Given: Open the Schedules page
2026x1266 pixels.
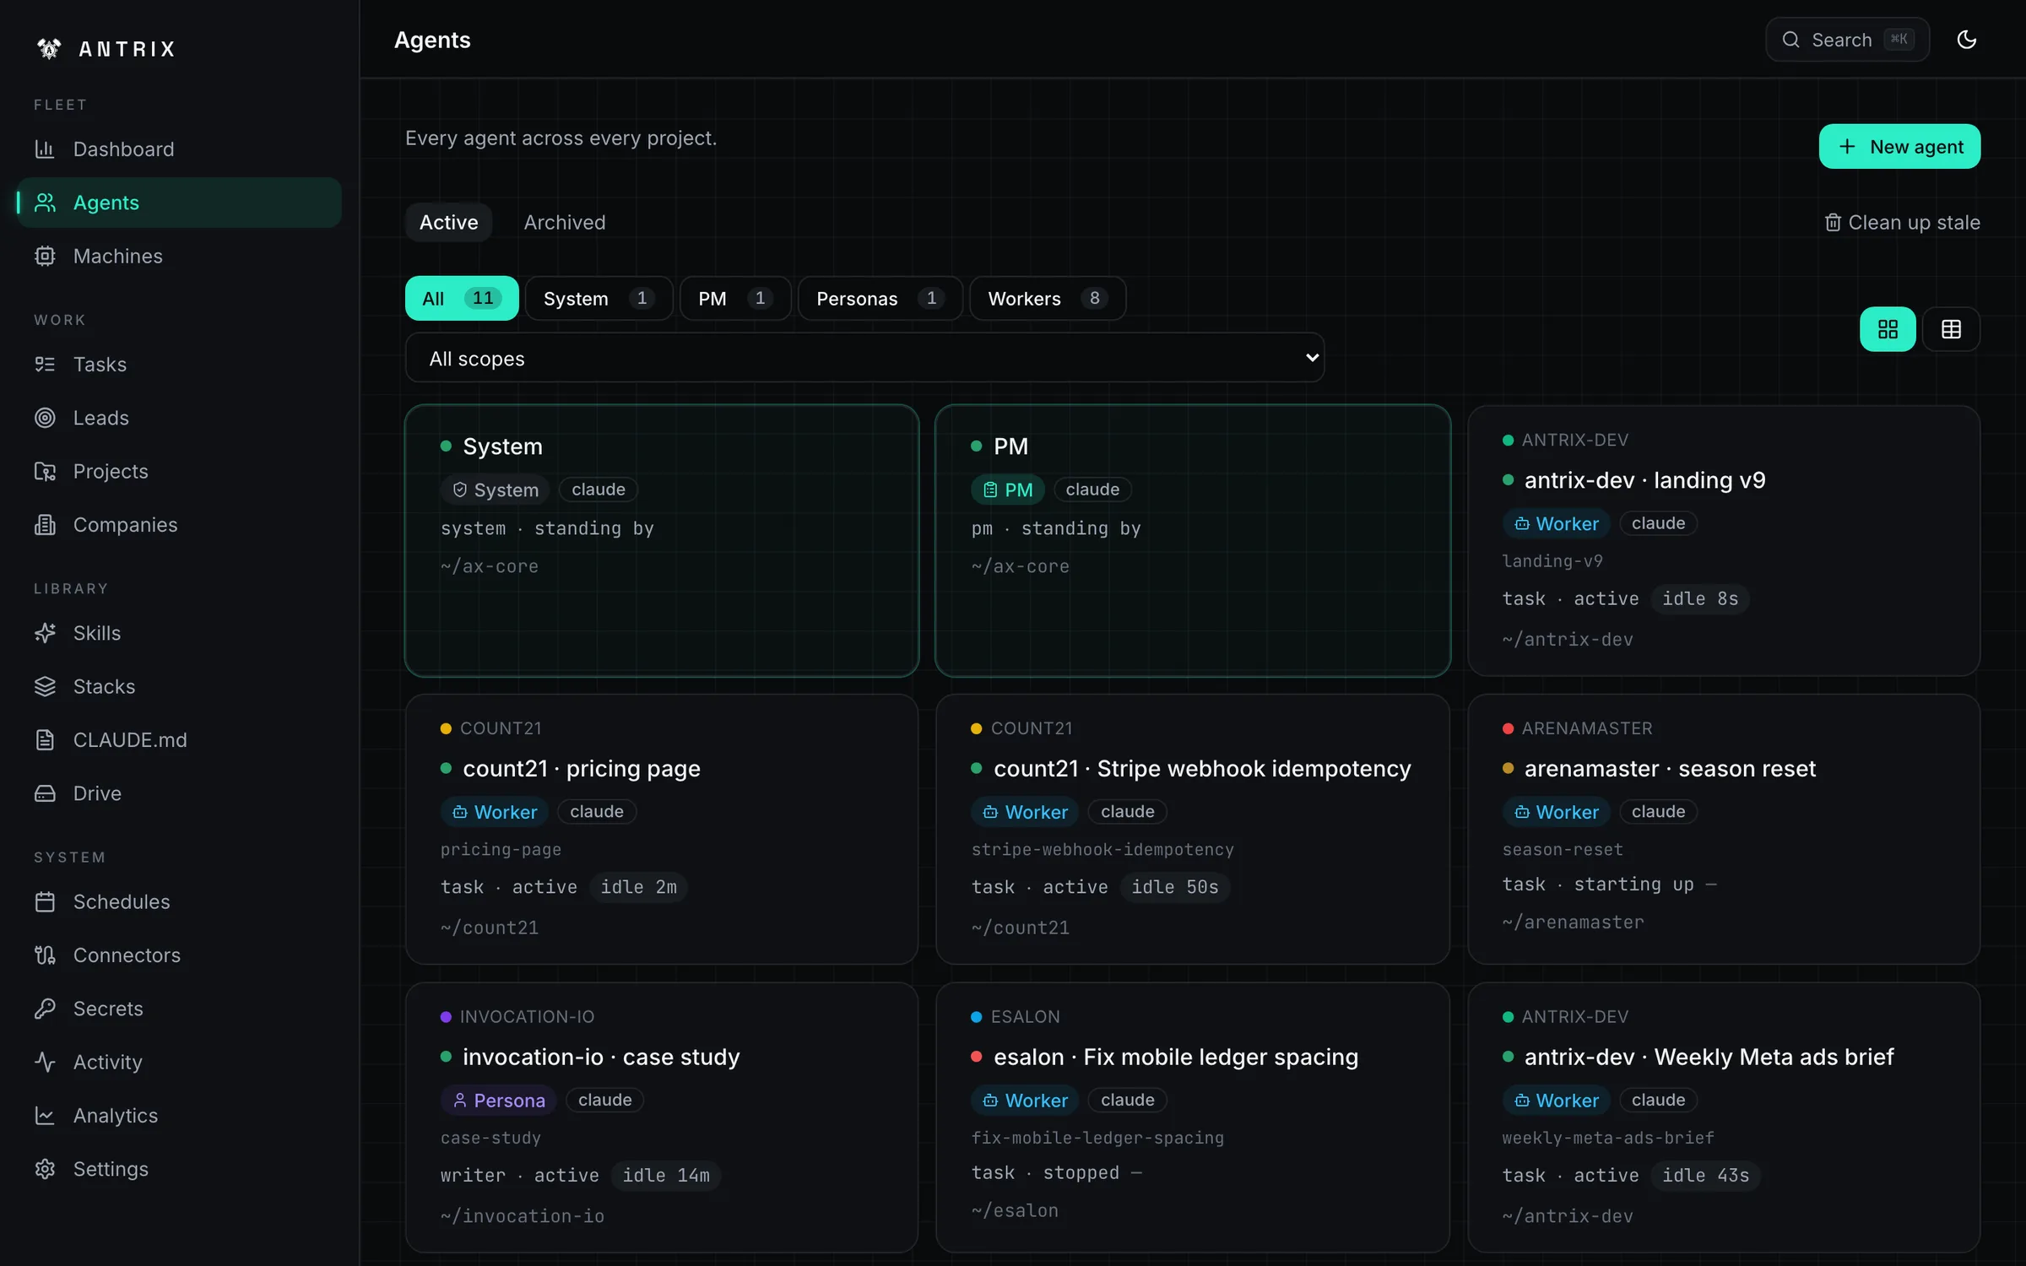Looking at the screenshot, I should (x=179, y=901).
